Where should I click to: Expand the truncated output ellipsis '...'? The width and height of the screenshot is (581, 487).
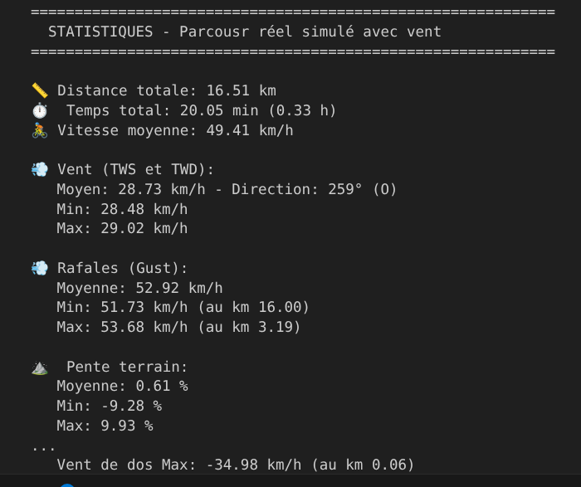point(44,448)
